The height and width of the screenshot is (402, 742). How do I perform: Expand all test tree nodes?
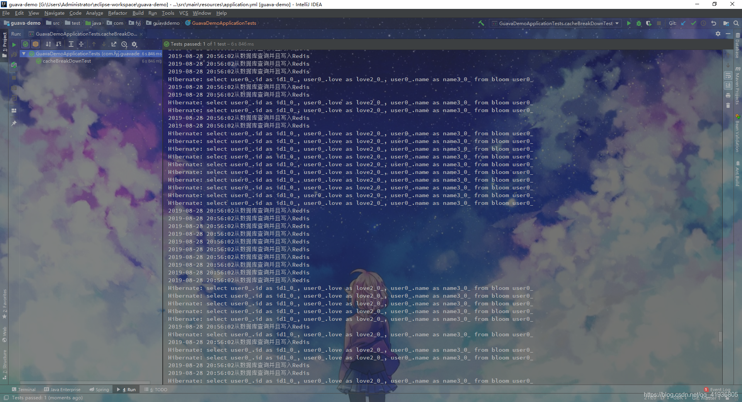[71, 44]
